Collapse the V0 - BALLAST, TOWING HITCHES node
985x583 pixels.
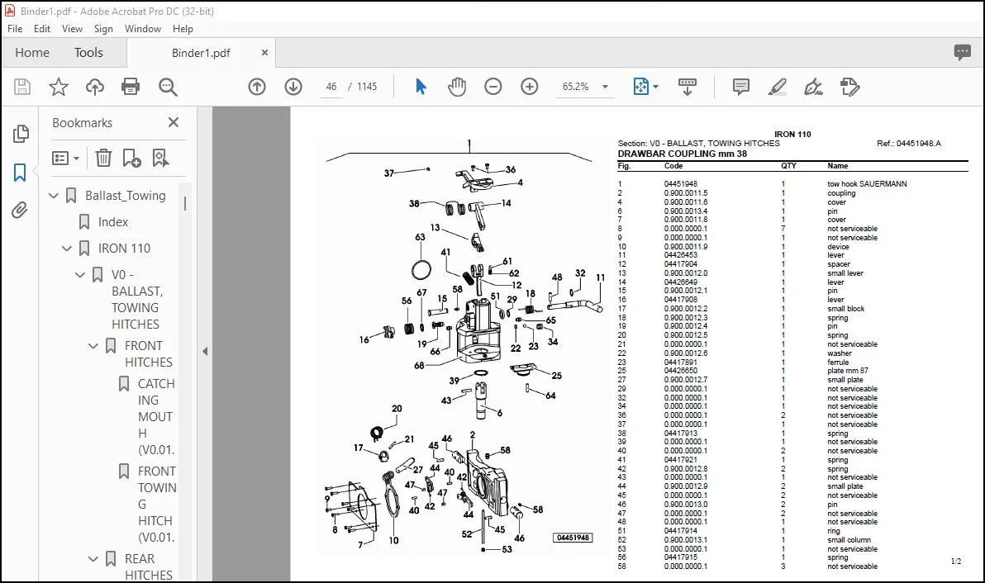[x=80, y=275]
